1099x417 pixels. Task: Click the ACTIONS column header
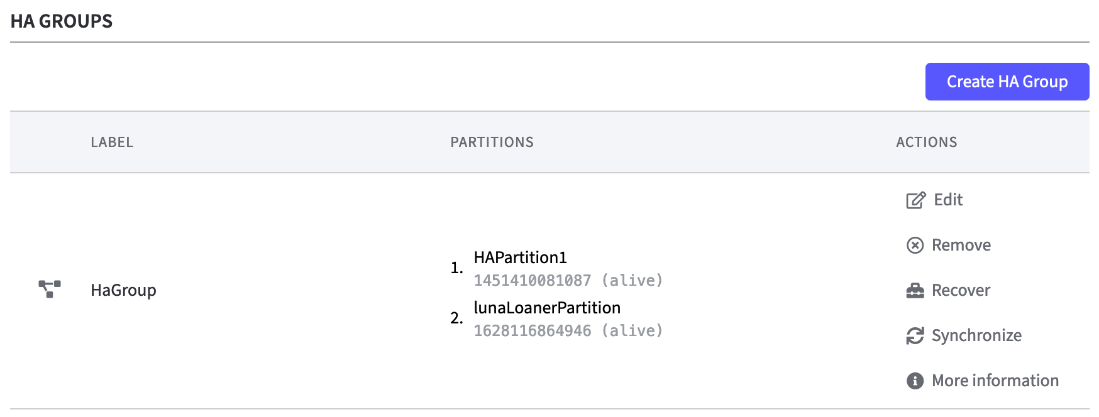point(926,143)
